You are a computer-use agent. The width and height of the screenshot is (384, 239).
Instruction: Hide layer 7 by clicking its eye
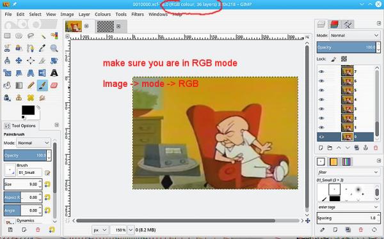click(321, 72)
